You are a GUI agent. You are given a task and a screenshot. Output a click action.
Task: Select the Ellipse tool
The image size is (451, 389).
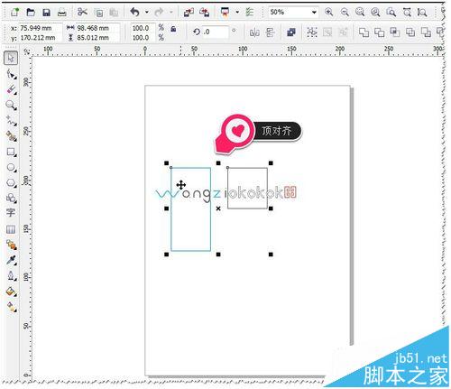click(12, 167)
